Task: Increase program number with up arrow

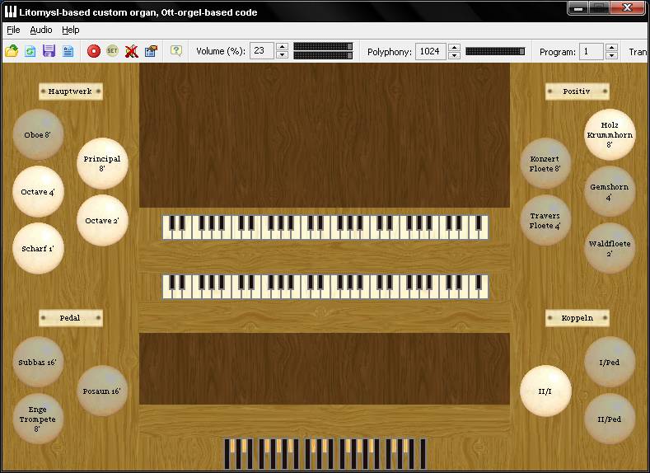Action: (x=611, y=47)
